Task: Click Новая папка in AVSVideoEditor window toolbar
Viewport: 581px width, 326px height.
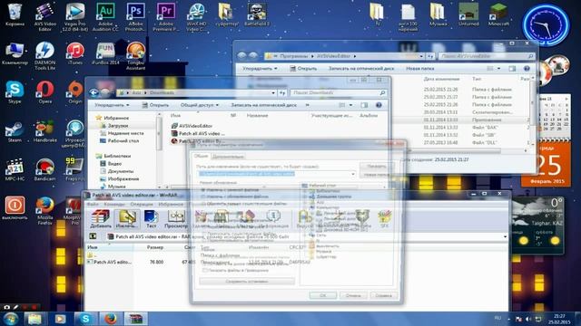Action: click(x=419, y=69)
